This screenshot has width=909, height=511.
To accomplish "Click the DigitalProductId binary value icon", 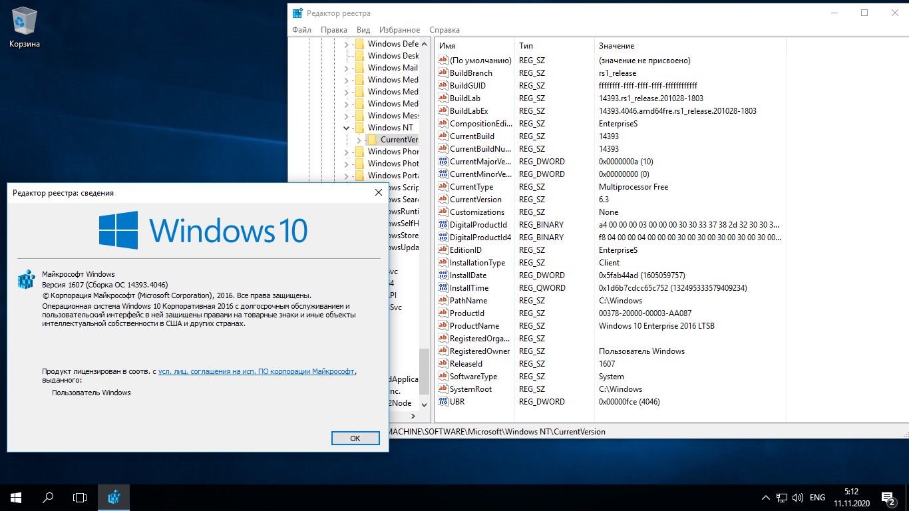I will tap(443, 225).
